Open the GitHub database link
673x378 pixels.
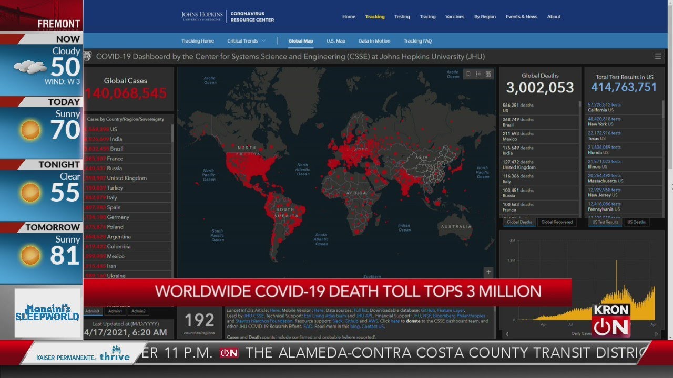click(x=428, y=310)
